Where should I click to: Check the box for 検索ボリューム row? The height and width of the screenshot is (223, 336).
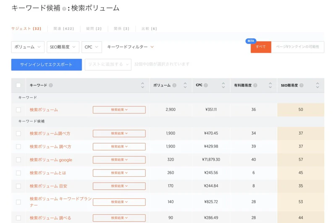click(x=18, y=110)
